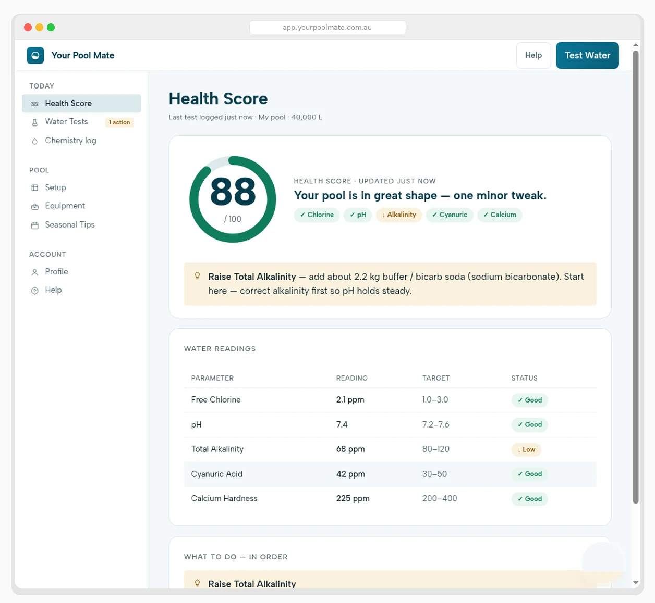The height and width of the screenshot is (603, 655).
Task: Click the 88 health score ring gauge
Action: 233,199
